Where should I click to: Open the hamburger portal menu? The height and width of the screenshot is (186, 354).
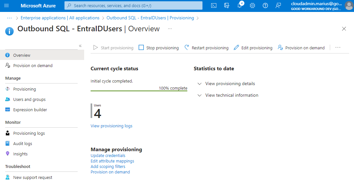point(7,5)
